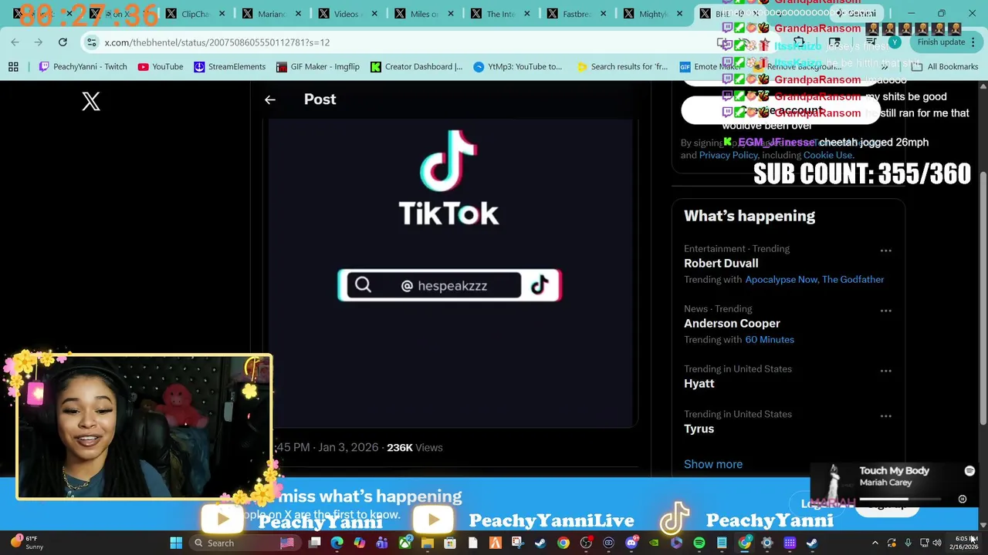Open the YtMp3 YouTube to bookmark
The width and height of the screenshot is (988, 555).
coord(518,67)
